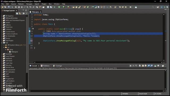Click the editor horizontal scrollbar

(98, 62)
